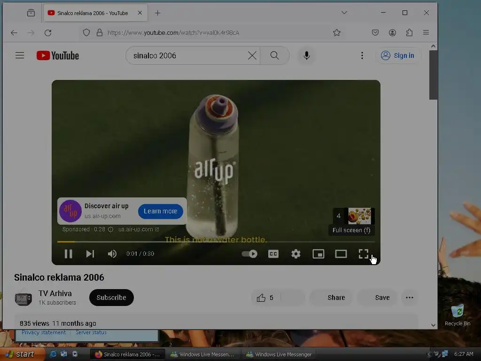Click the Sign in button

click(397, 55)
